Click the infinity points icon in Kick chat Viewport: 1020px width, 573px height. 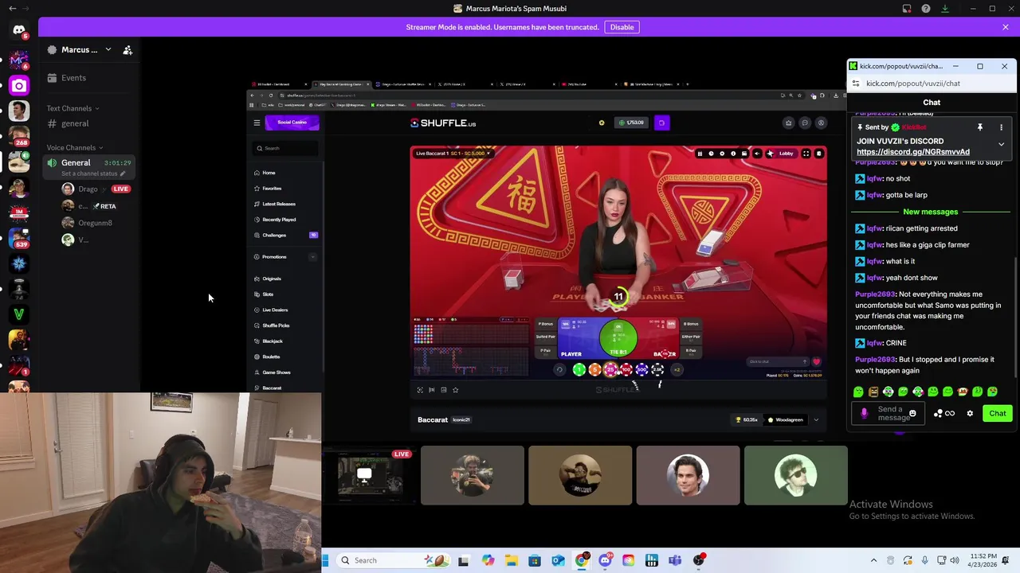(x=950, y=413)
